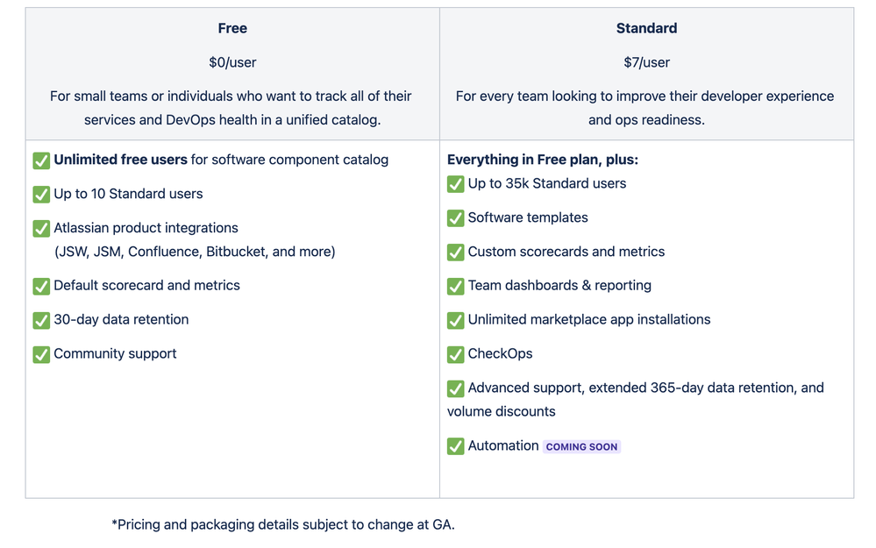This screenshot has height=548, width=876.
Task: Click the checkmark next to Automation
Action: coord(455,446)
